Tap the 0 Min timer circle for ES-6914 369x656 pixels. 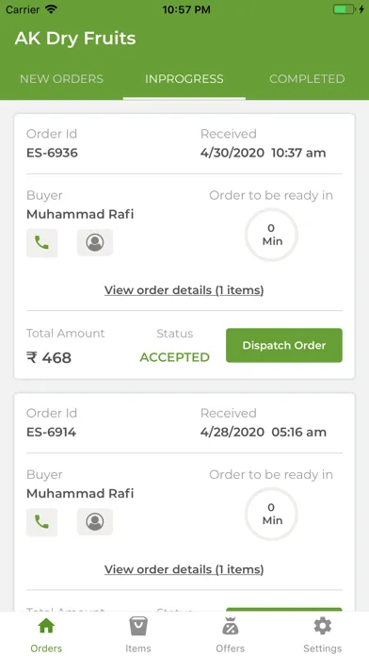(x=272, y=514)
